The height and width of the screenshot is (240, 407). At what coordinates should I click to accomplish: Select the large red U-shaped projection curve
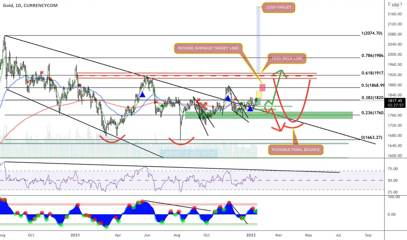[292, 101]
